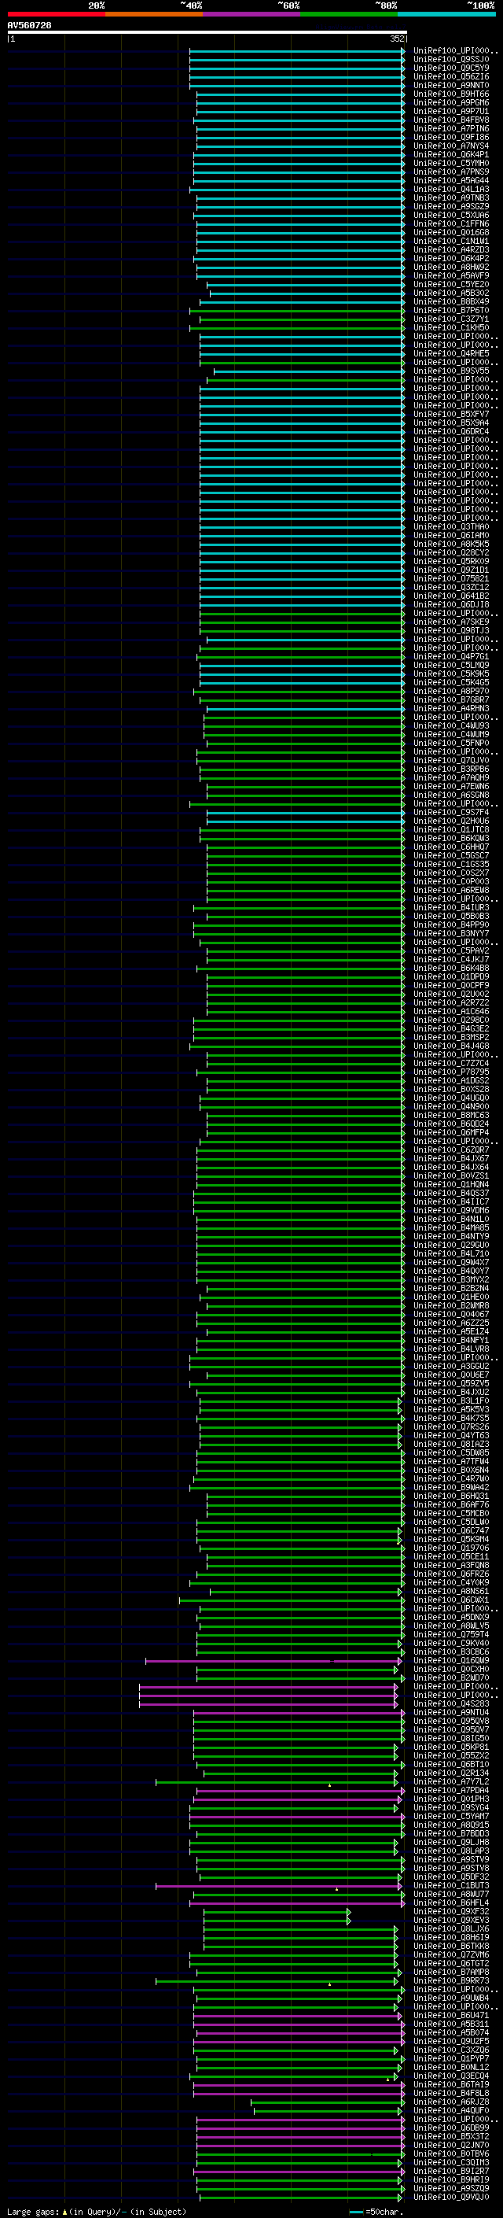Select hit label UniRef100_Q6K4P1

(451, 155)
